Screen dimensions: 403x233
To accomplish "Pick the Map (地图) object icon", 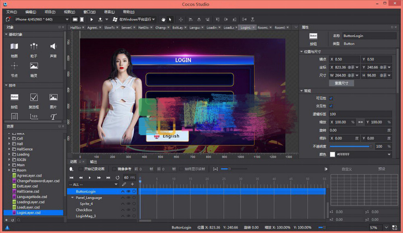I will tap(14, 47).
